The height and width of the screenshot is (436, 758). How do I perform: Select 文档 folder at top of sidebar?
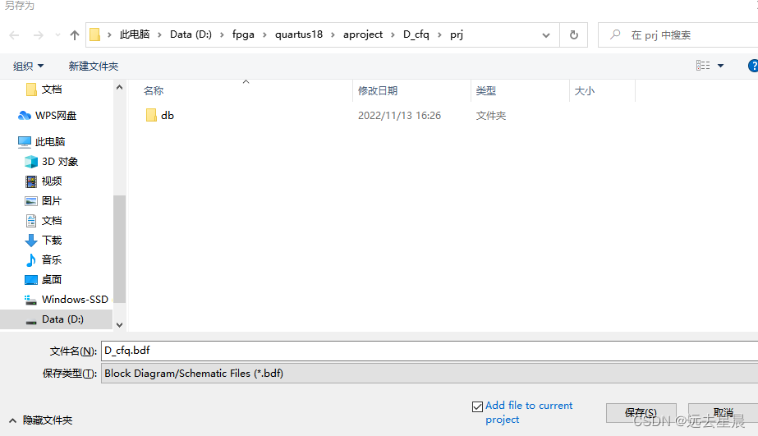[x=51, y=89]
